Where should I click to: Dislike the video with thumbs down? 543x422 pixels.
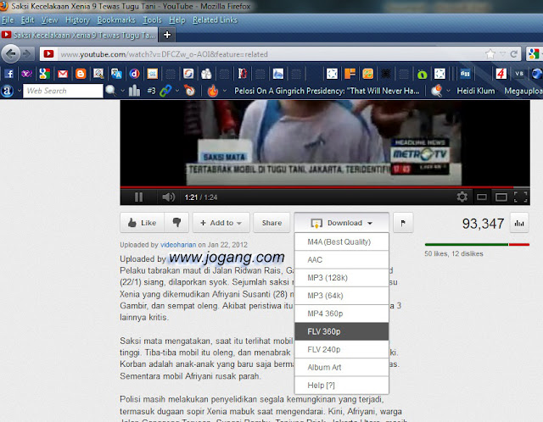pyautogui.click(x=176, y=223)
